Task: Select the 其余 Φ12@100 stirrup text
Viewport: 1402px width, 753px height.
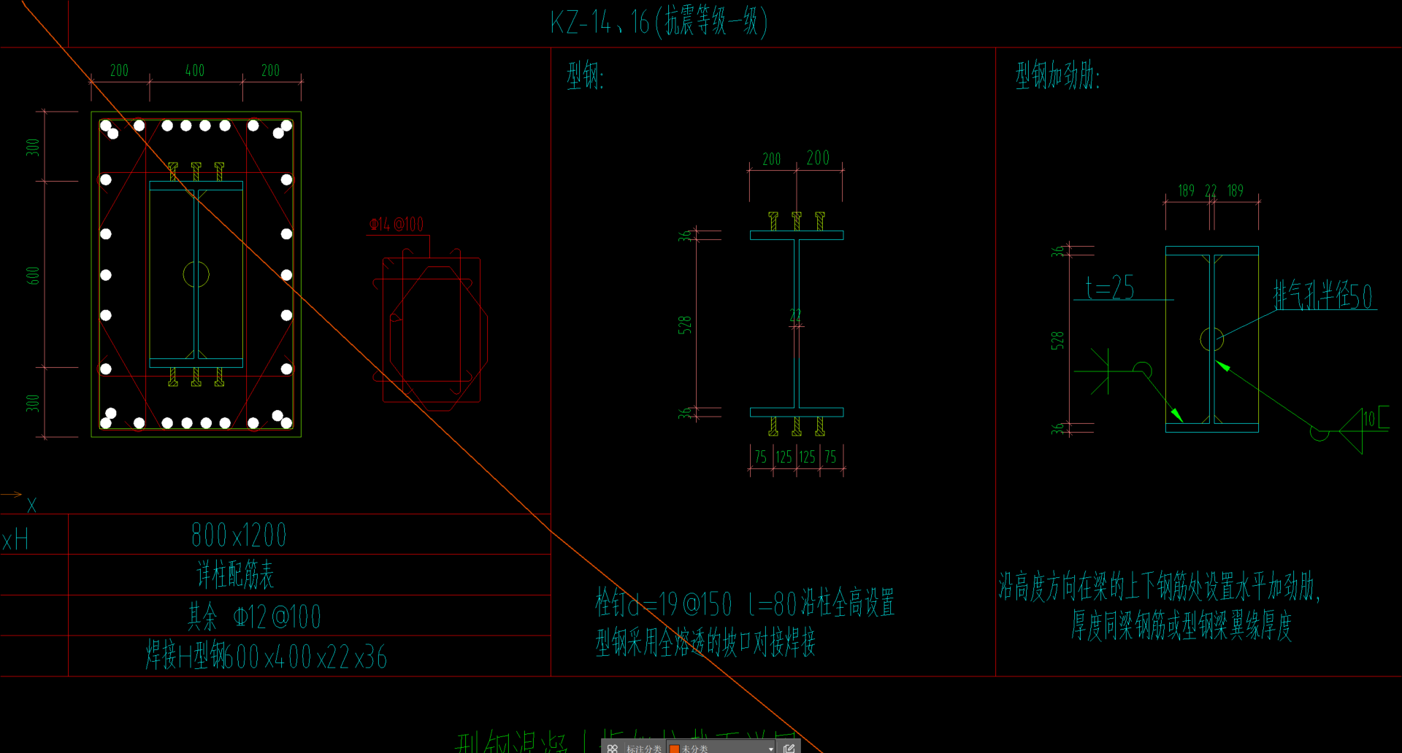Action: [x=254, y=617]
